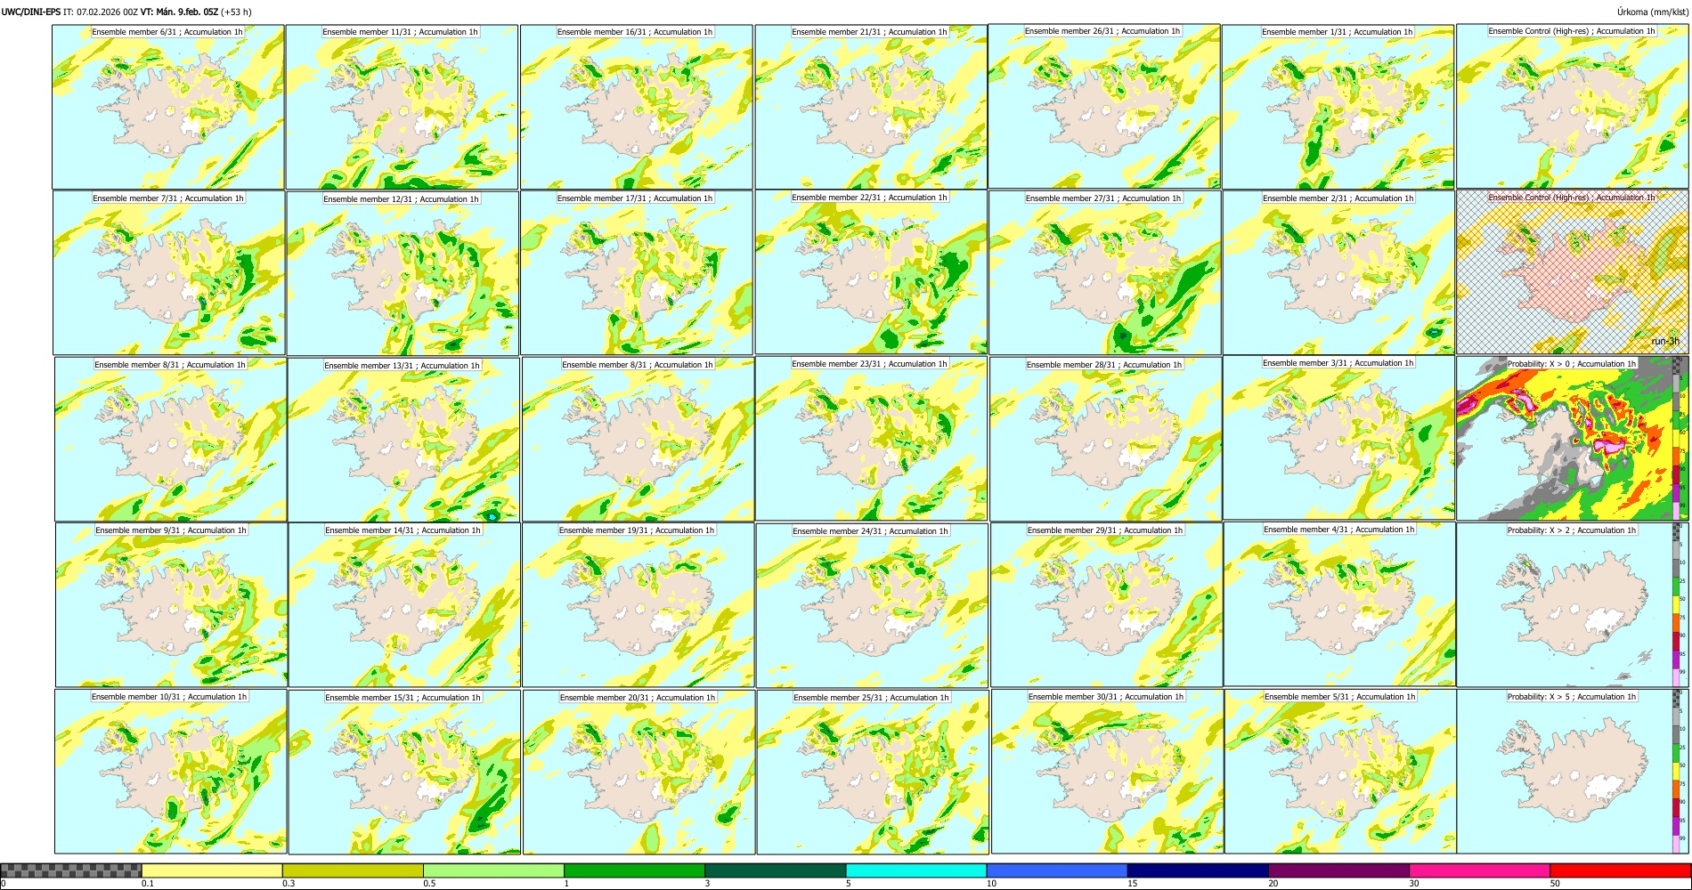Viewport: 1692px width, 890px height.
Task: Pick the purple 20–30 legend swatch
Action: pyautogui.click(x=1338, y=870)
